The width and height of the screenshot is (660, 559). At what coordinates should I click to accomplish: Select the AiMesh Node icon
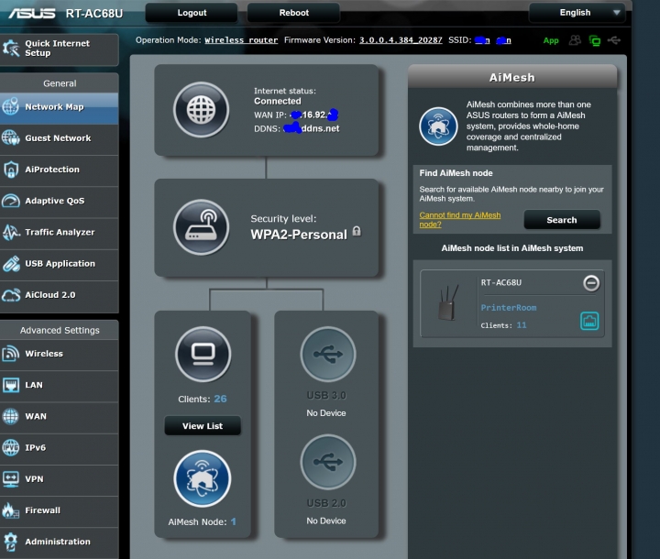(x=203, y=478)
